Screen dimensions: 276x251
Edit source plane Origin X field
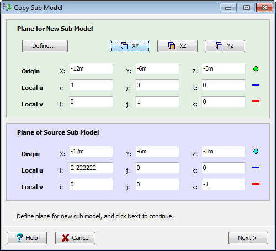[x=91, y=151]
